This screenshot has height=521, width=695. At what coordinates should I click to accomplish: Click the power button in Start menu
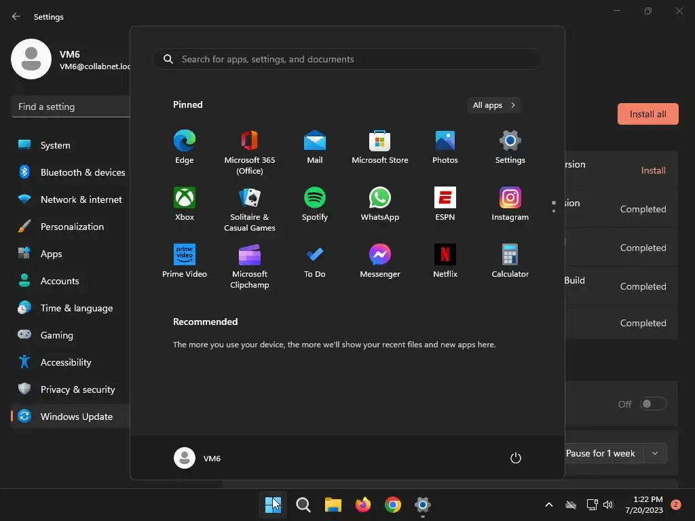pos(516,458)
